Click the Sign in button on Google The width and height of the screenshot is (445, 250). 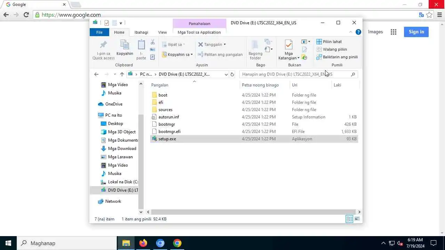(416, 32)
